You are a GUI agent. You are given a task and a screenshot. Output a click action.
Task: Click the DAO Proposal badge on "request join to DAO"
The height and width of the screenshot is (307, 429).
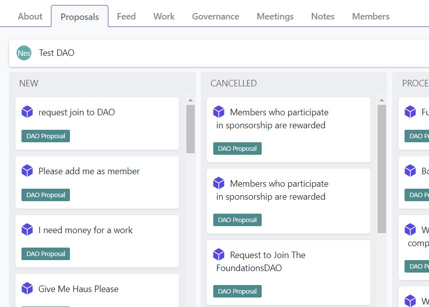pyautogui.click(x=45, y=136)
